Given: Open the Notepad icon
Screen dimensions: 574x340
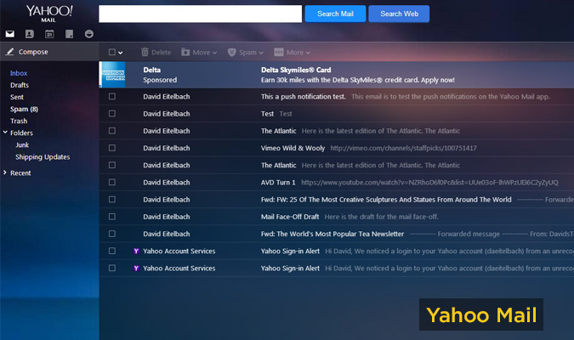Looking at the screenshot, I should [69, 34].
